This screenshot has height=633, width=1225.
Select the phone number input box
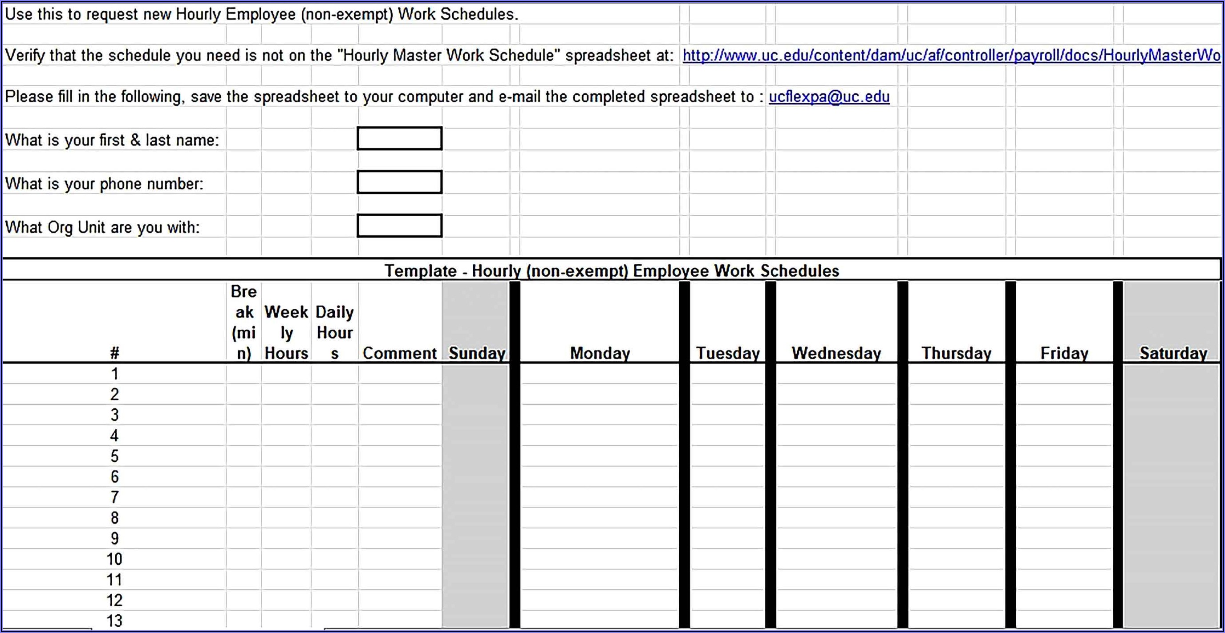tap(399, 182)
